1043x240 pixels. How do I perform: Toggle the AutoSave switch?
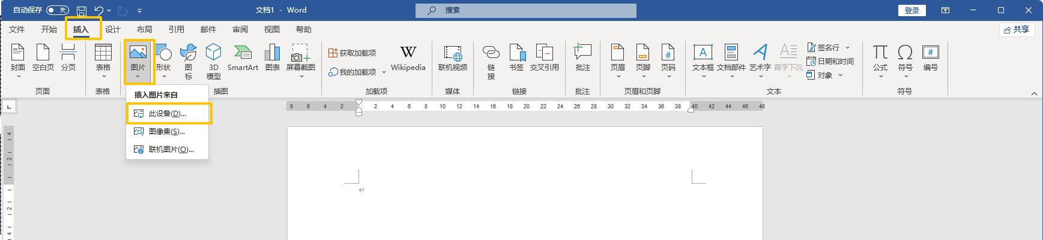coord(58,10)
